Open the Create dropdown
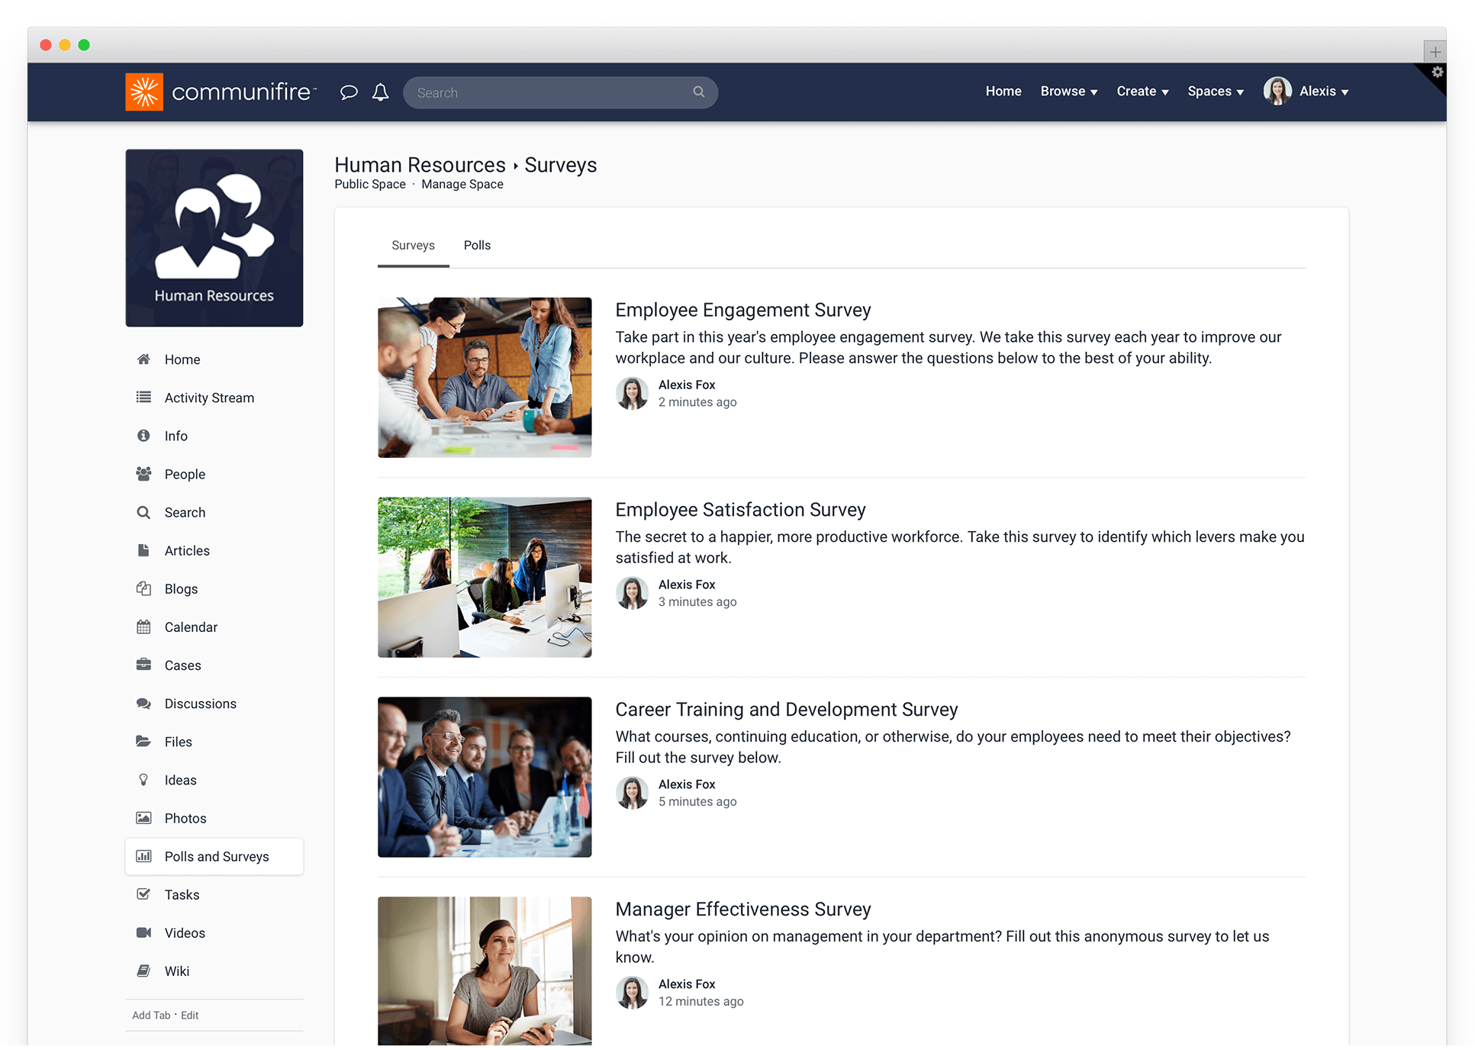1475x1050 pixels. pos(1142,91)
